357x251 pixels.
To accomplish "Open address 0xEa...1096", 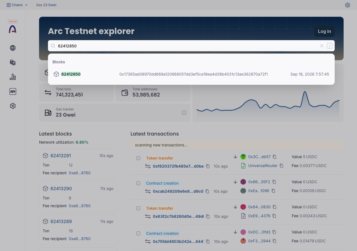I will click(x=259, y=191).
